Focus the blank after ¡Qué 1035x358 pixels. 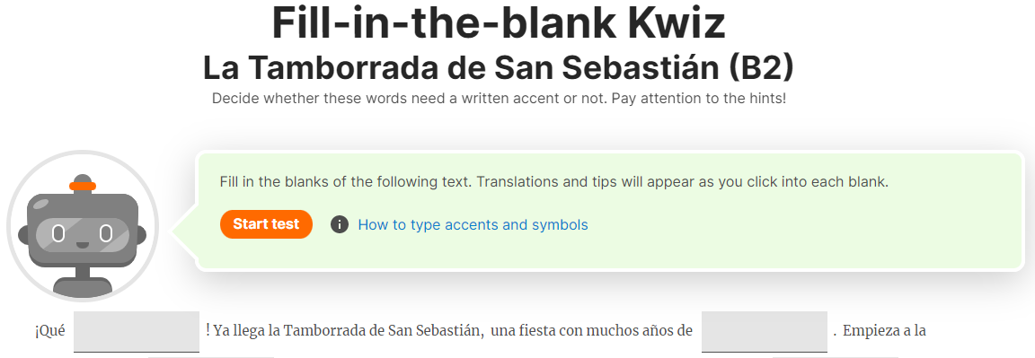pos(137,332)
